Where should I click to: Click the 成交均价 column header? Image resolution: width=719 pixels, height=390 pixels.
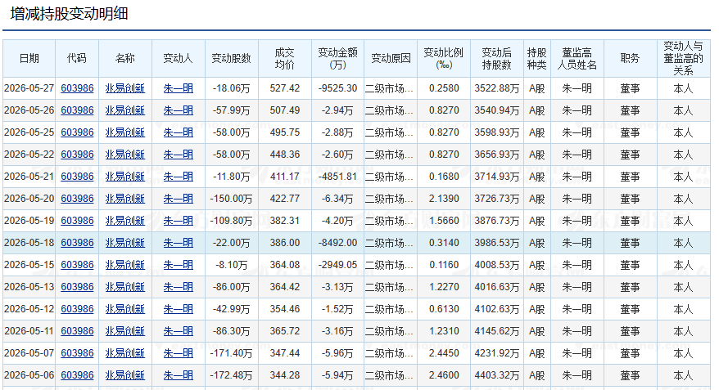coord(285,59)
